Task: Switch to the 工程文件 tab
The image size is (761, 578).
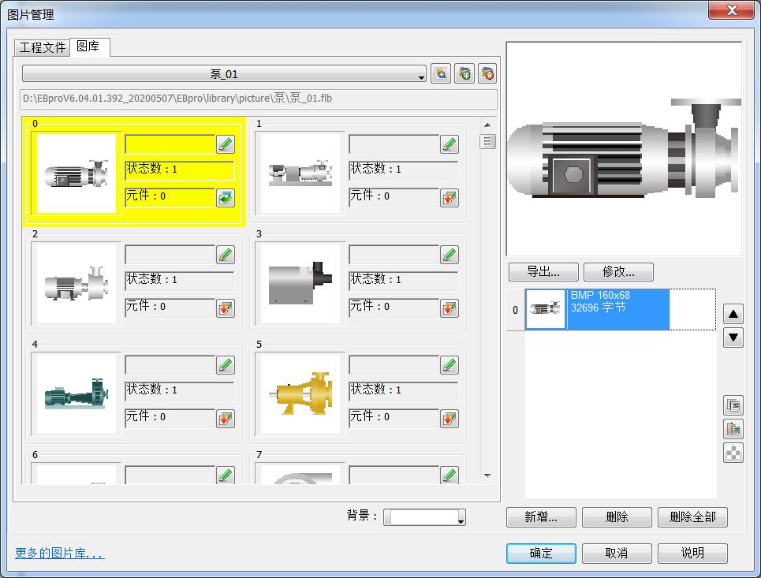Action: (x=43, y=47)
